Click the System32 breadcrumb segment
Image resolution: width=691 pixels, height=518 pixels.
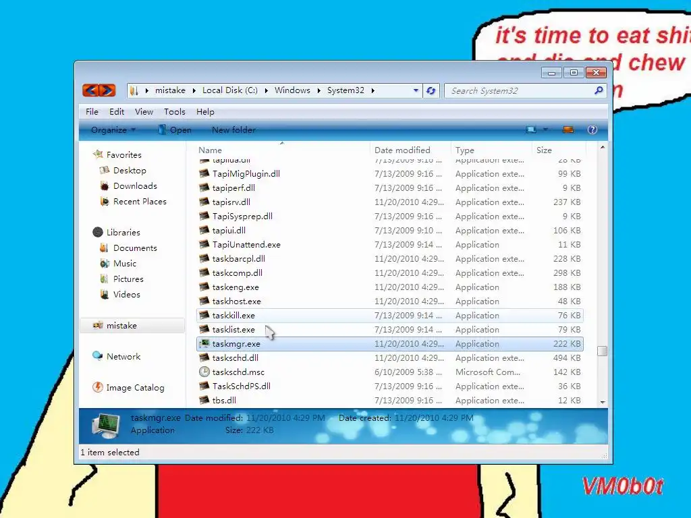click(345, 90)
